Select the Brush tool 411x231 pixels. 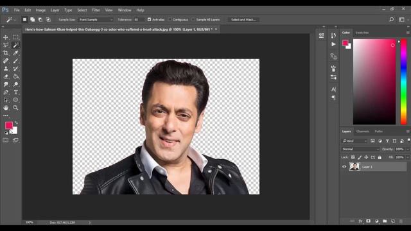15,61
